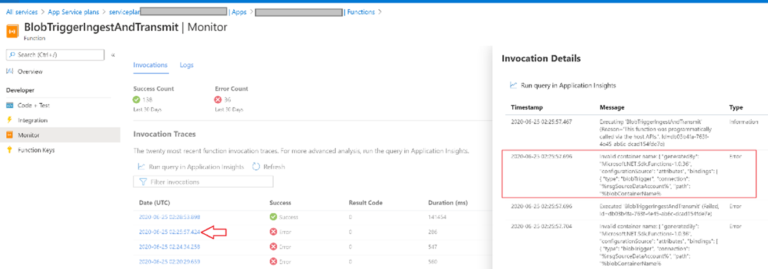Open invocation dated 2020-06-25 02:24:34.258

pos(169,246)
